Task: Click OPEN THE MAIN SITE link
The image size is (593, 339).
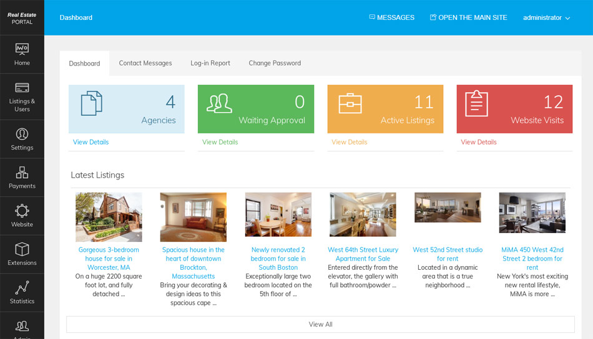Action: click(468, 17)
